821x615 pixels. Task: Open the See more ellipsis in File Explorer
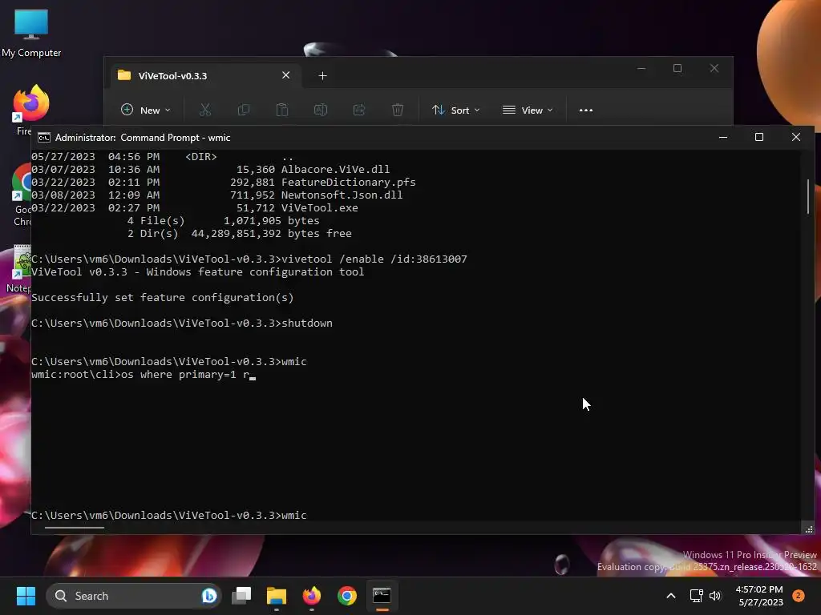(586, 111)
